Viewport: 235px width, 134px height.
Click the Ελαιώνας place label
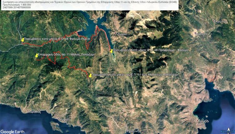pos(220,22)
